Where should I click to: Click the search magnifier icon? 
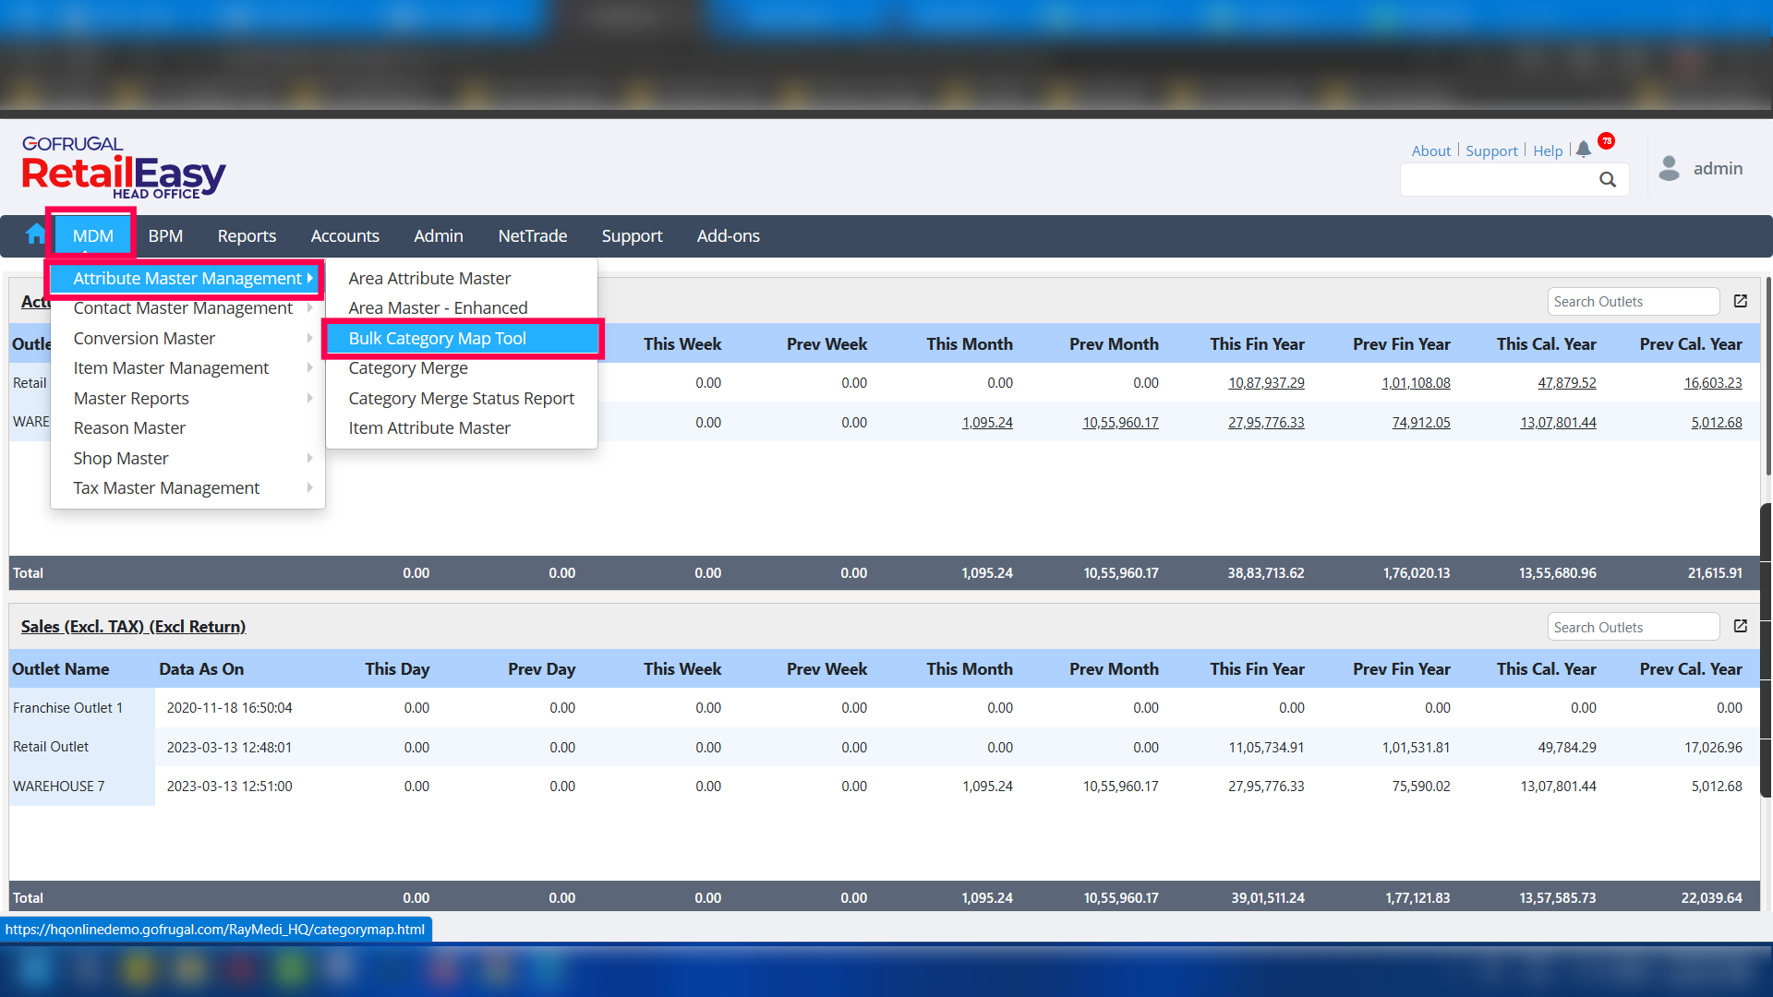1608,180
